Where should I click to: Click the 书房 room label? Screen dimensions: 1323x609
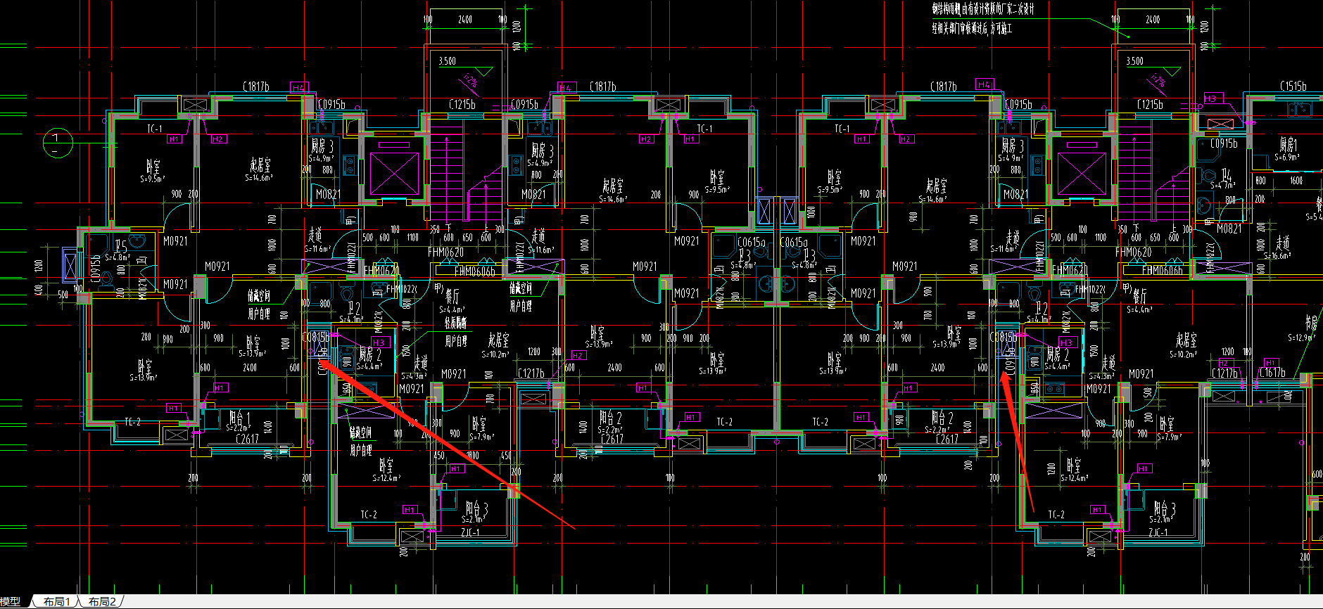(1311, 323)
